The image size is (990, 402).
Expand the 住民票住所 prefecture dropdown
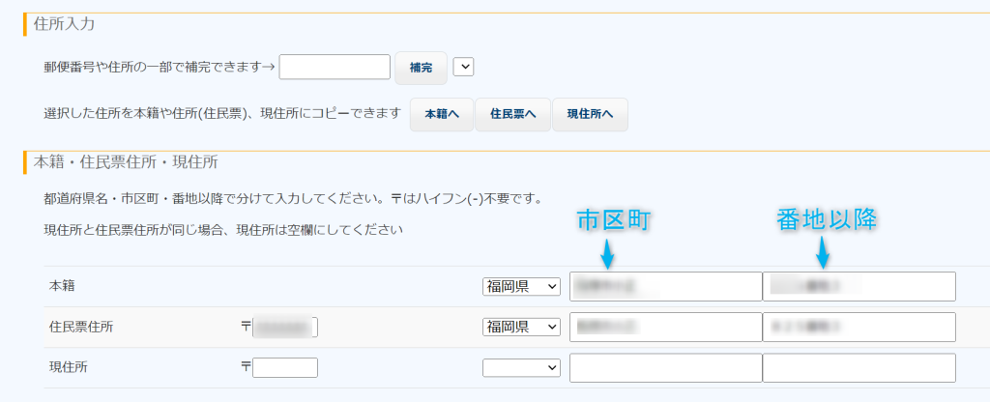click(x=521, y=328)
